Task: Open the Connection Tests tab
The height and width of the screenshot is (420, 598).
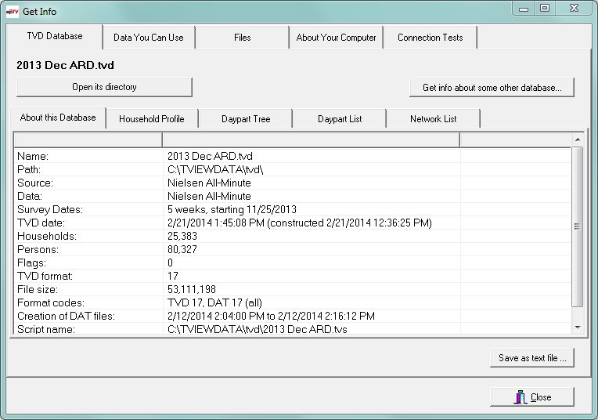Action: (x=430, y=38)
